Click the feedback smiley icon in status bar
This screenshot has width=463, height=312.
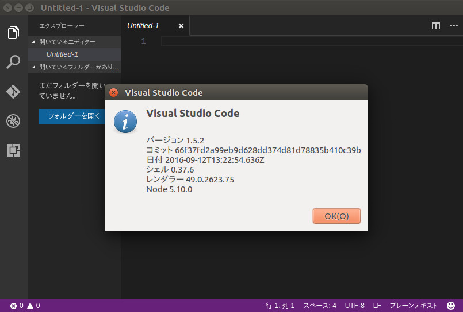[450, 306]
